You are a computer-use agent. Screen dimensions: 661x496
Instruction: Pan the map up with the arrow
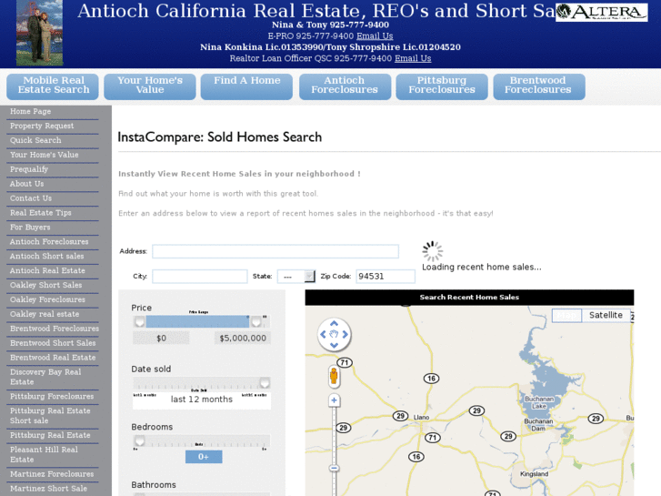click(334, 324)
